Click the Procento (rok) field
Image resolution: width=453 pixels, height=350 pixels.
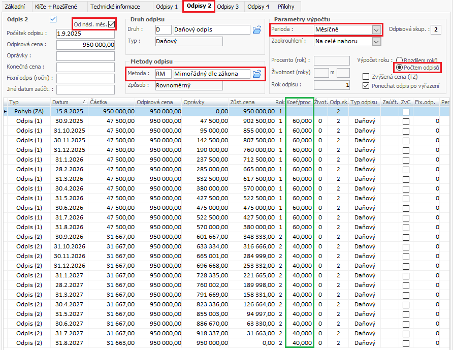[x=332, y=60]
